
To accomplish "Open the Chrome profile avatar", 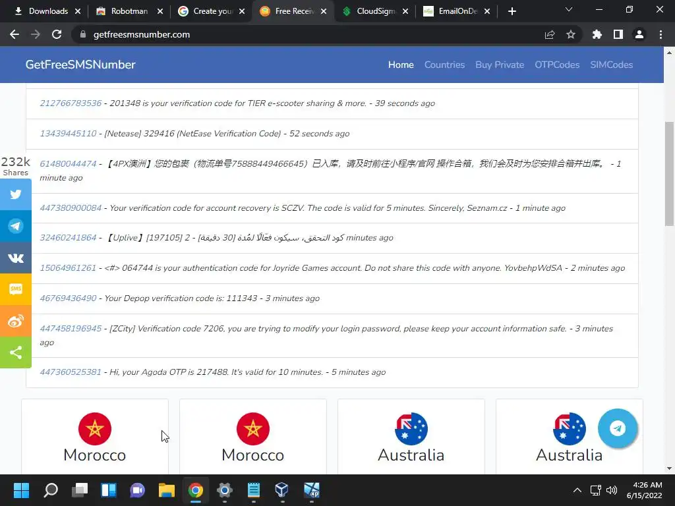I will point(639,34).
